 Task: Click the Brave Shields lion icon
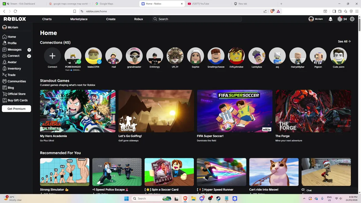[x=272, y=11]
